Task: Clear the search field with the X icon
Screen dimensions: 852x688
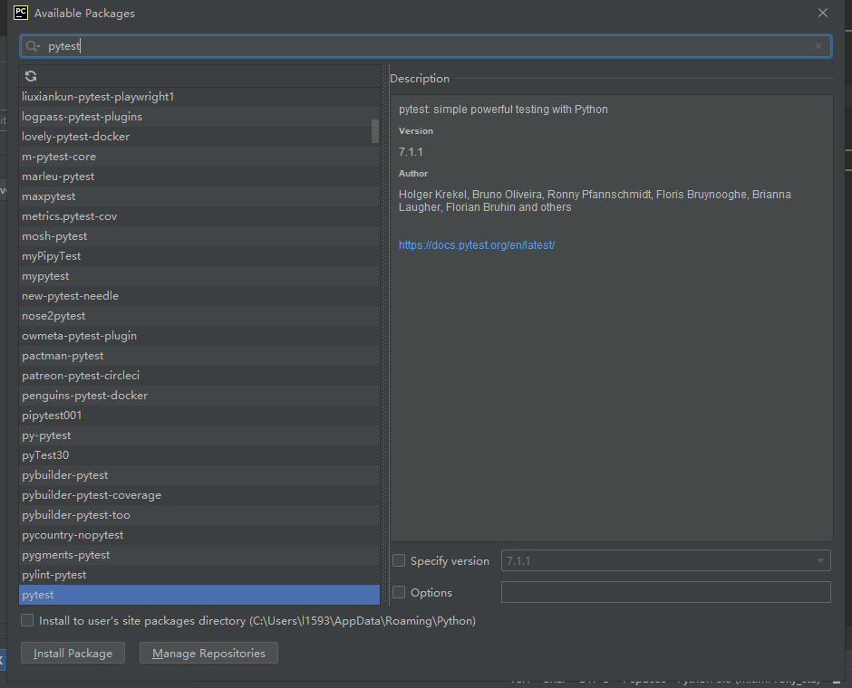Action: [818, 46]
